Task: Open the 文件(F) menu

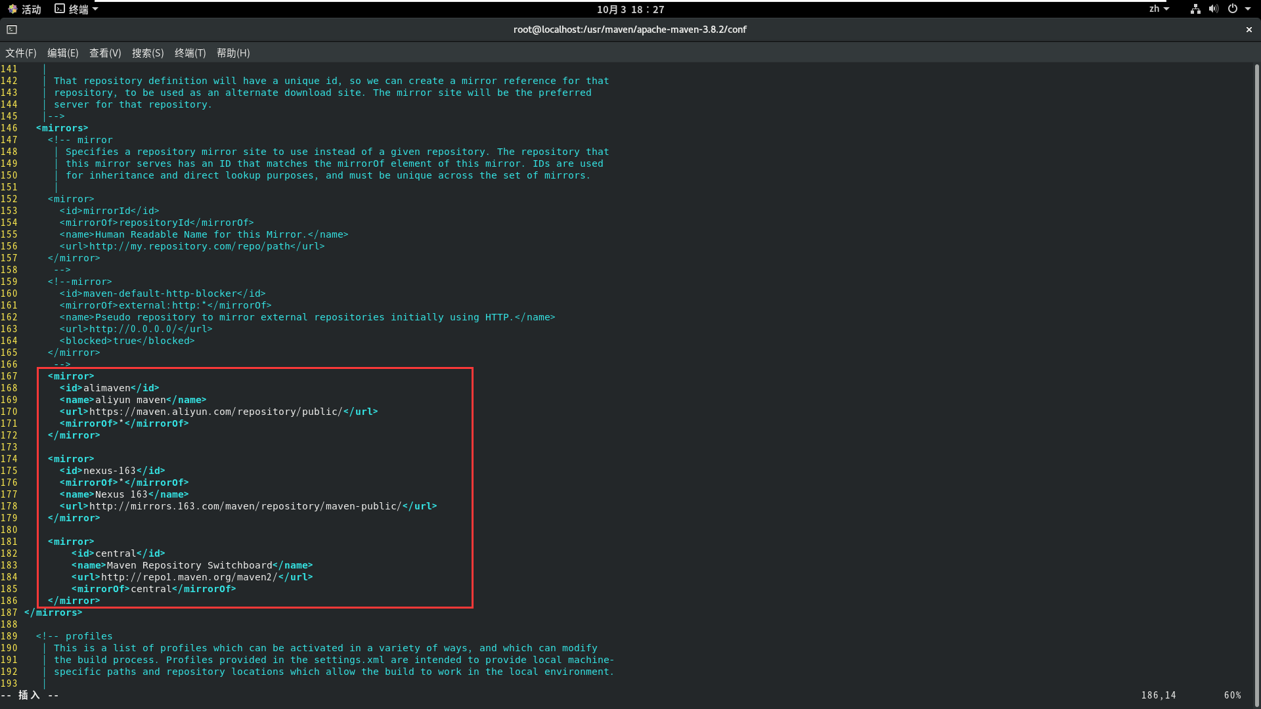Action: 21,53
